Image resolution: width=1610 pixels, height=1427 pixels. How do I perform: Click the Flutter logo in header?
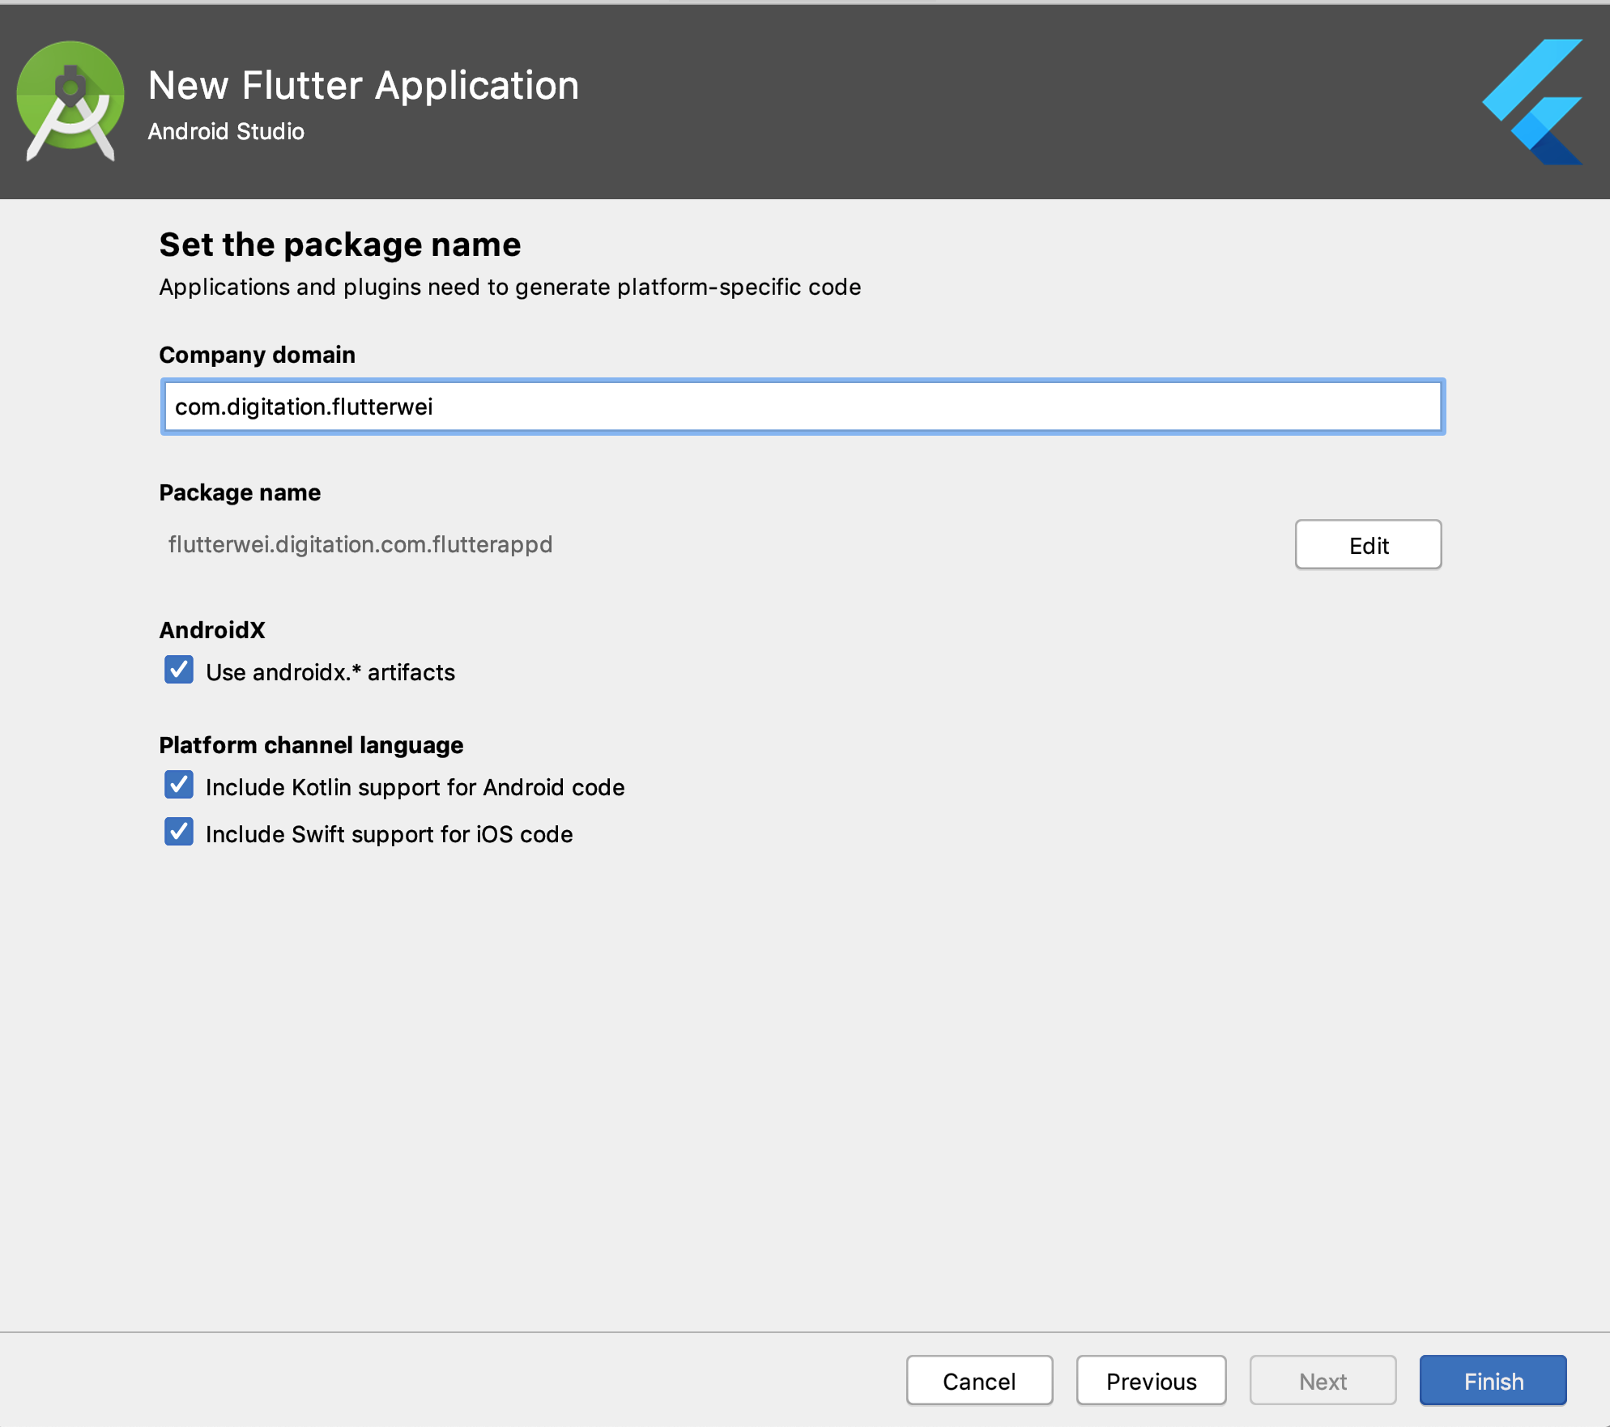point(1533,101)
